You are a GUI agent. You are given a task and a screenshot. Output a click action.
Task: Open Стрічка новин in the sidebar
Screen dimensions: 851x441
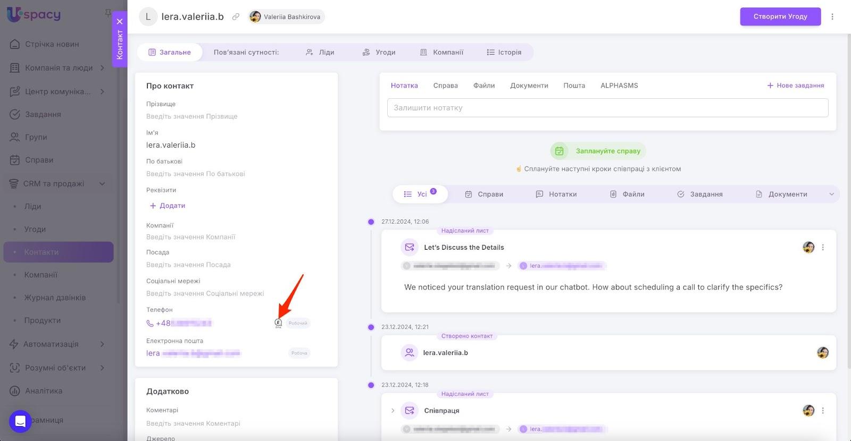pyautogui.click(x=52, y=44)
